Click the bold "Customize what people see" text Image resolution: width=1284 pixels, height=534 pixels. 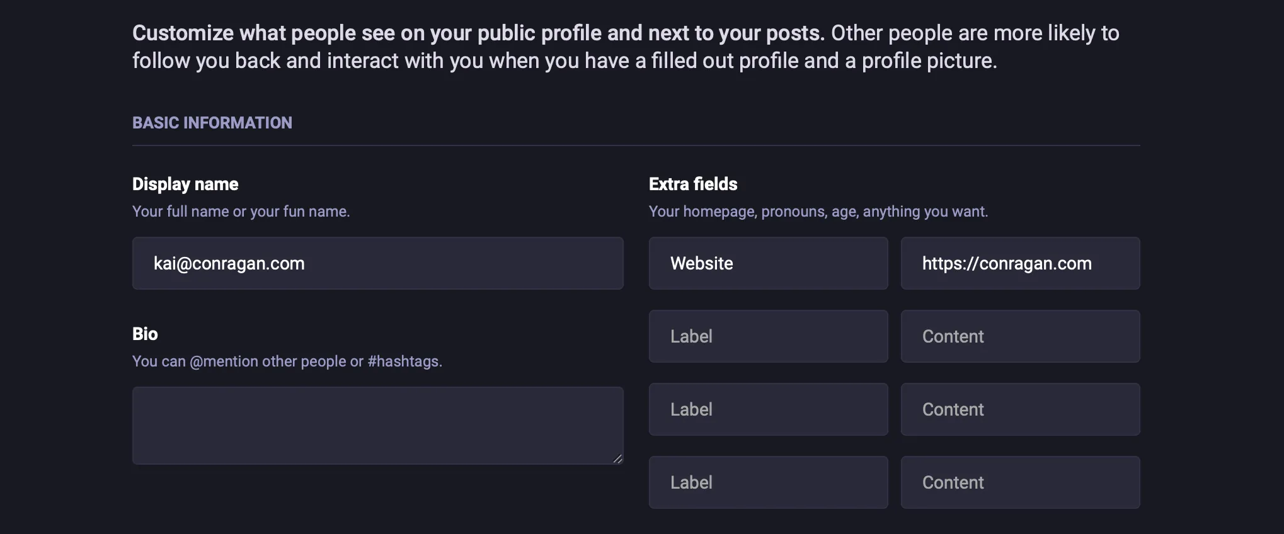coord(478,33)
